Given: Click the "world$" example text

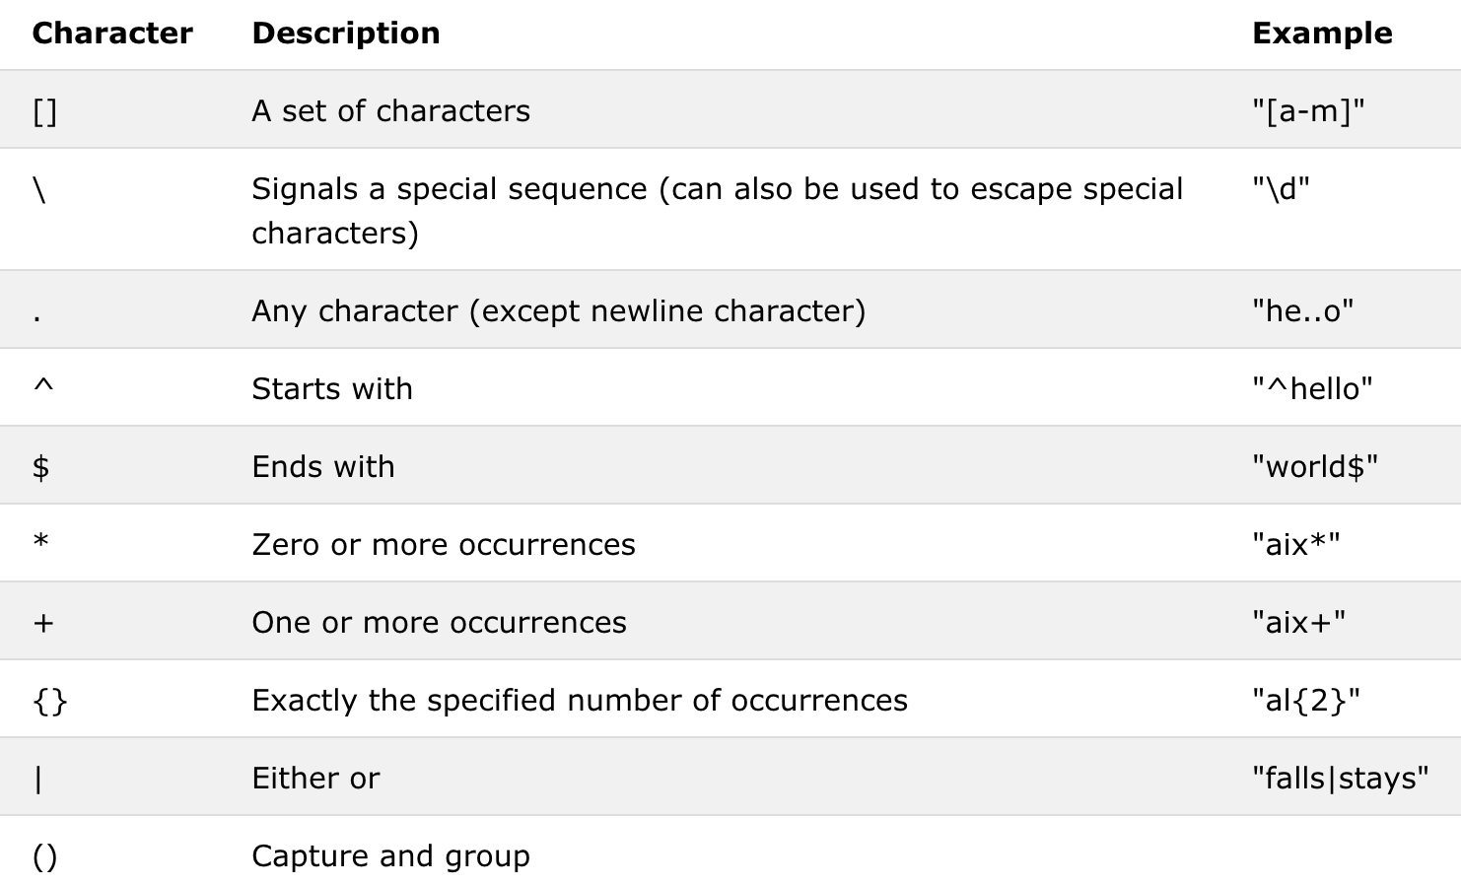Looking at the screenshot, I should coord(1314,467).
